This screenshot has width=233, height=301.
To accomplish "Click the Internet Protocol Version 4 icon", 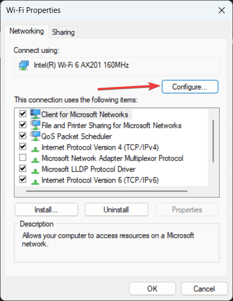I will 35,149.
